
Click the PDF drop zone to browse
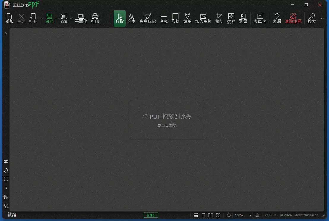[x=167, y=120]
